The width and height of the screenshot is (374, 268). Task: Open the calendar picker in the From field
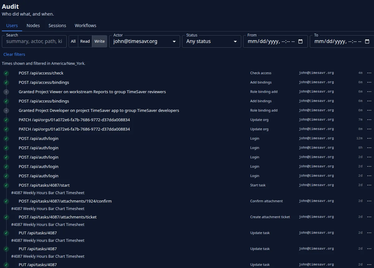pos(300,41)
